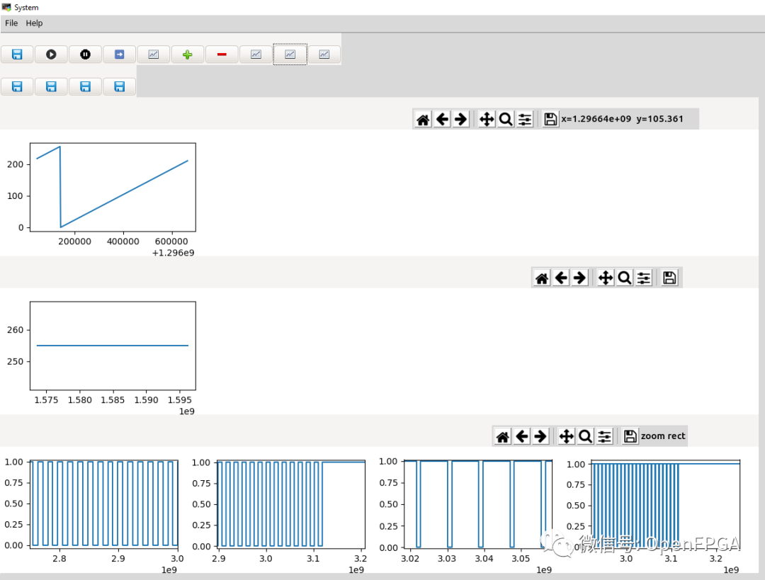Save figure from the zoom rect toolbar
Screen dimensions: 765x580
pyautogui.click(x=630, y=436)
